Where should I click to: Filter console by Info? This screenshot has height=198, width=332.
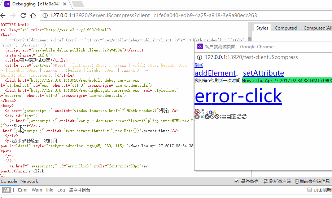(x=50, y=190)
